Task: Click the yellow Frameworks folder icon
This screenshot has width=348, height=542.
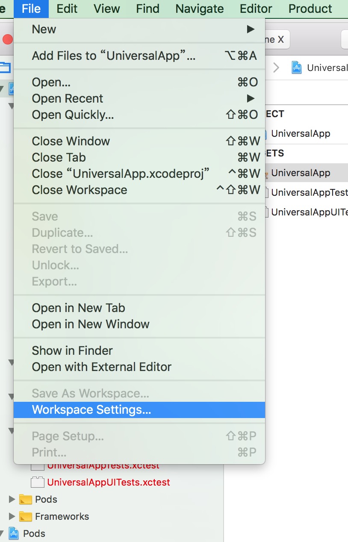Action: [x=26, y=516]
